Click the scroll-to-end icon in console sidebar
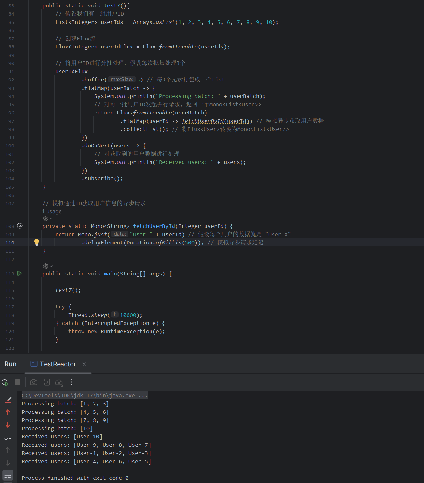The height and width of the screenshot is (483, 424). point(8,437)
